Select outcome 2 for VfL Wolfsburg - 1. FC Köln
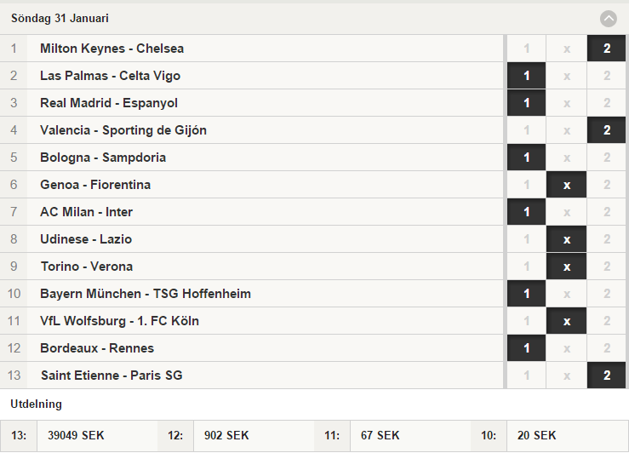 pos(607,321)
